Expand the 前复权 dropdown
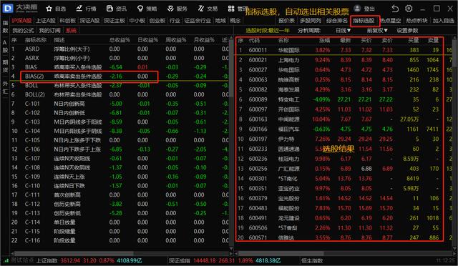The image size is (458, 266). [377, 30]
